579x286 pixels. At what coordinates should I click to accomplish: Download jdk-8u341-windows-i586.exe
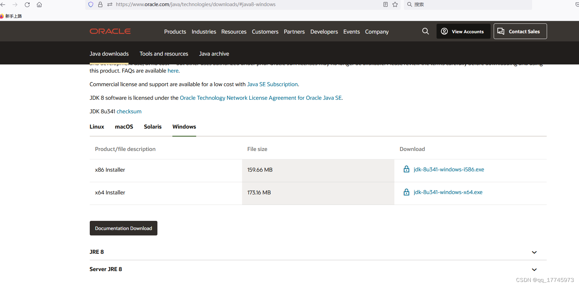449,169
